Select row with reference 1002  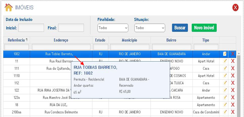(x=120, y=54)
